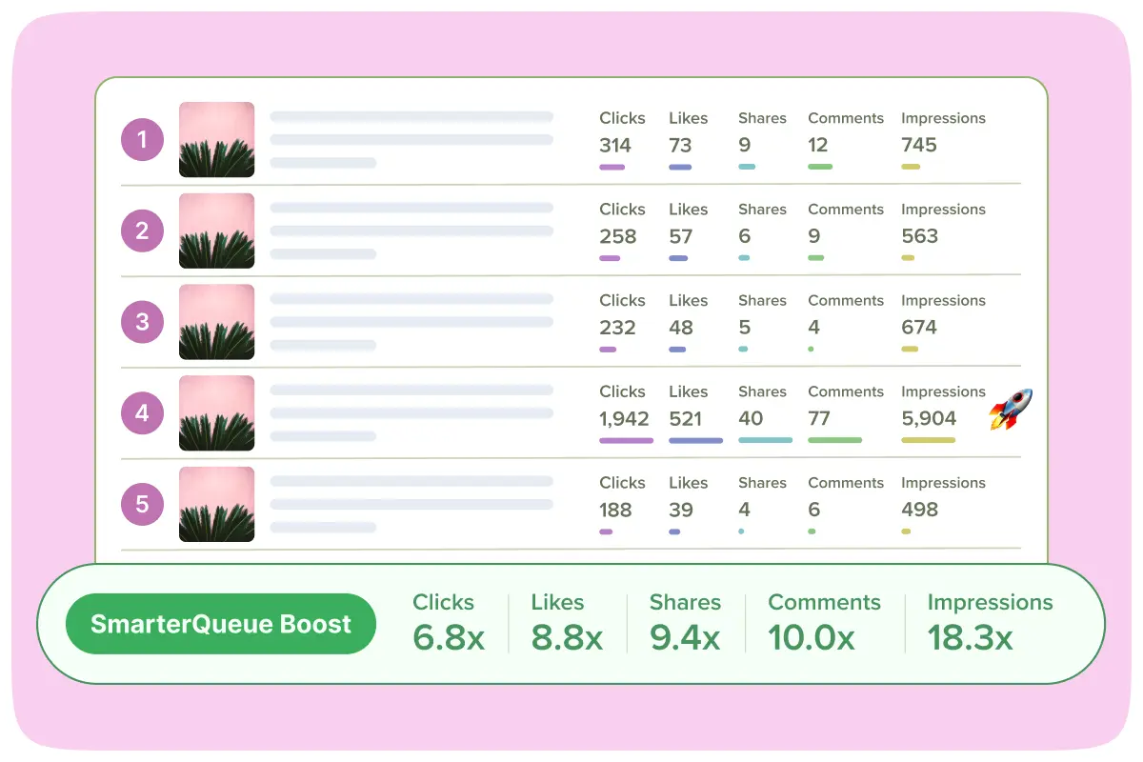Click the purple number 4 badge
The width and height of the screenshot is (1143, 762).
click(x=142, y=413)
